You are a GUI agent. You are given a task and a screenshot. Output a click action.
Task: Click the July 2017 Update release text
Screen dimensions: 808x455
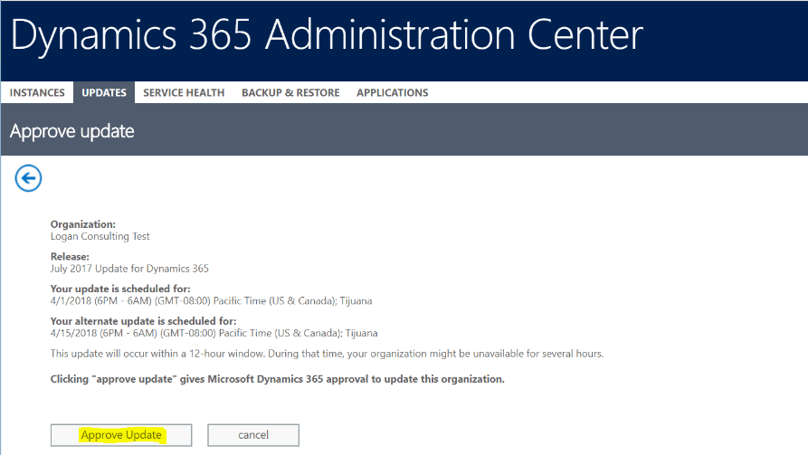(x=129, y=269)
